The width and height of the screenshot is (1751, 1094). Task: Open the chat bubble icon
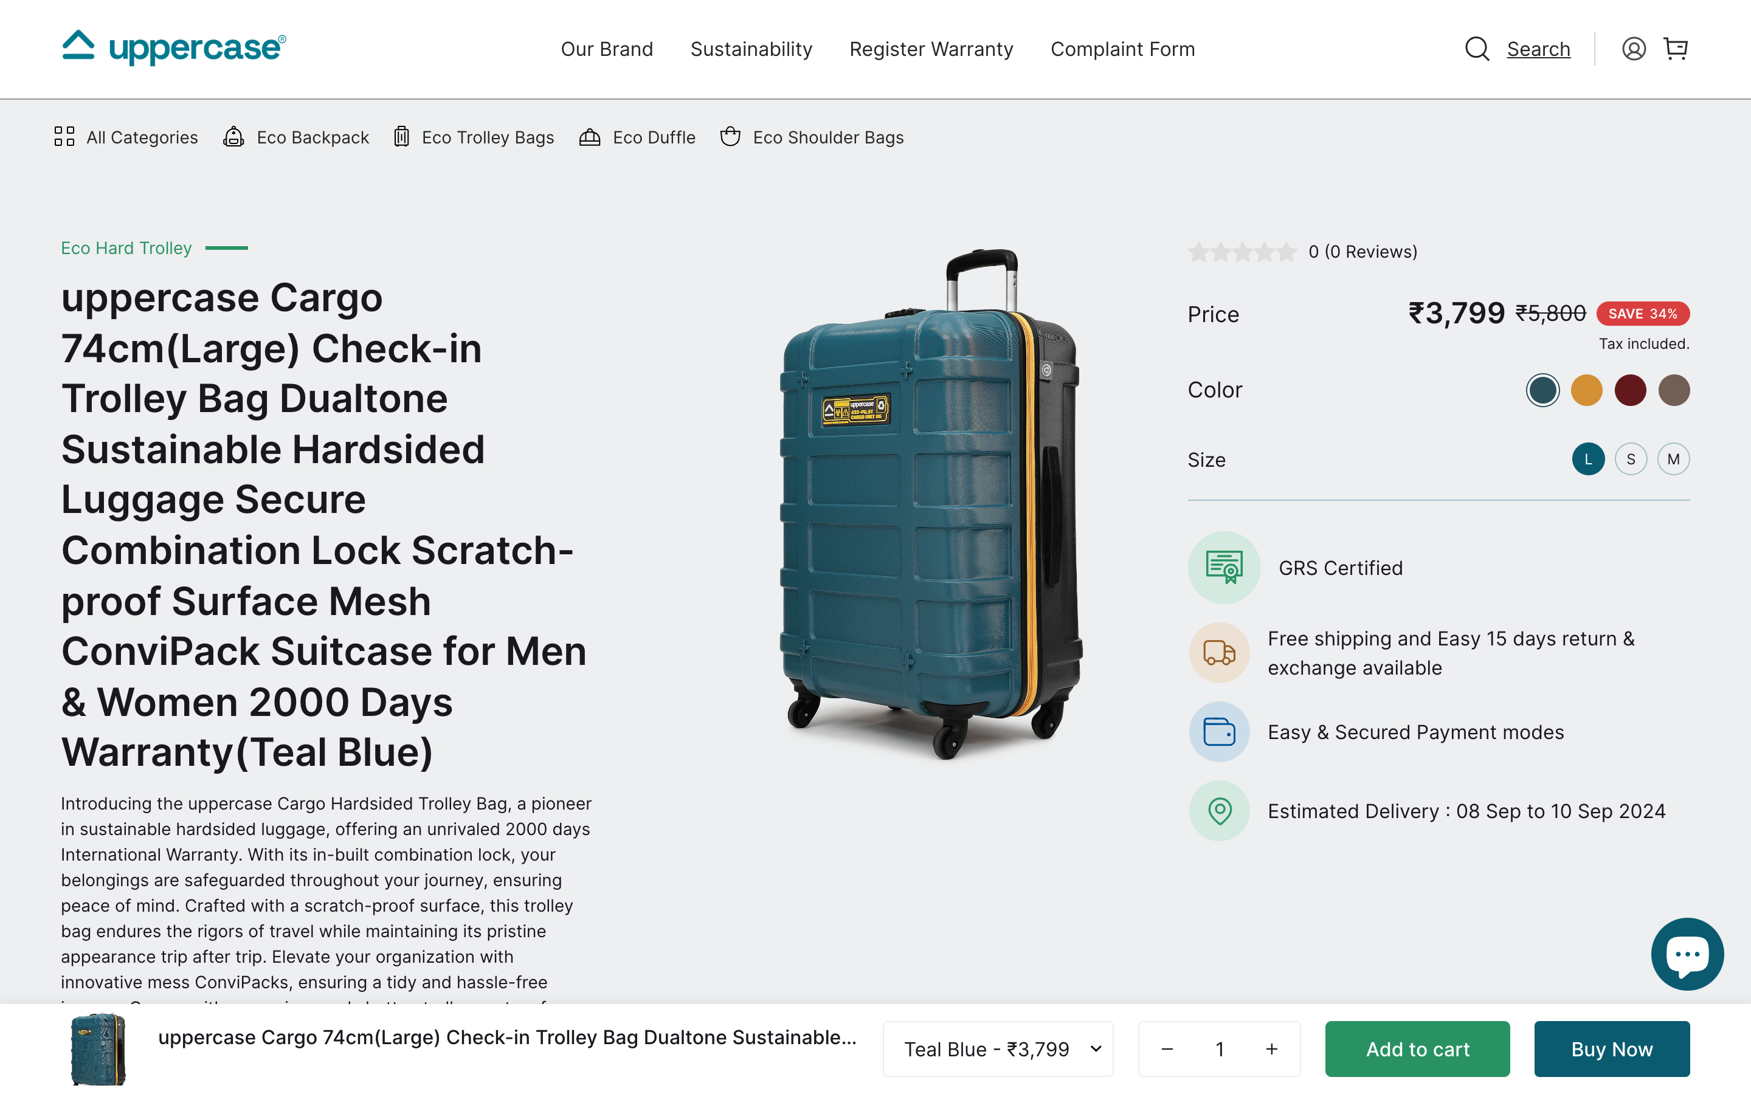click(1687, 954)
